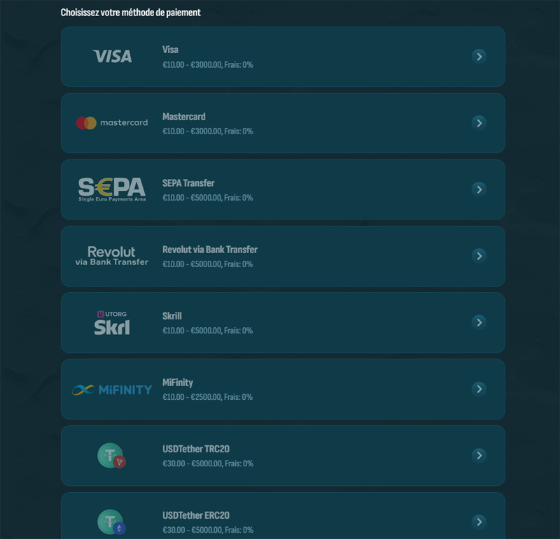Select the MiFinity text label
This screenshot has height=539, width=560.
178,382
